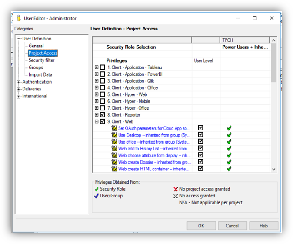Toggle User Level checkbox for Use Desktop

pyautogui.click(x=200, y=135)
